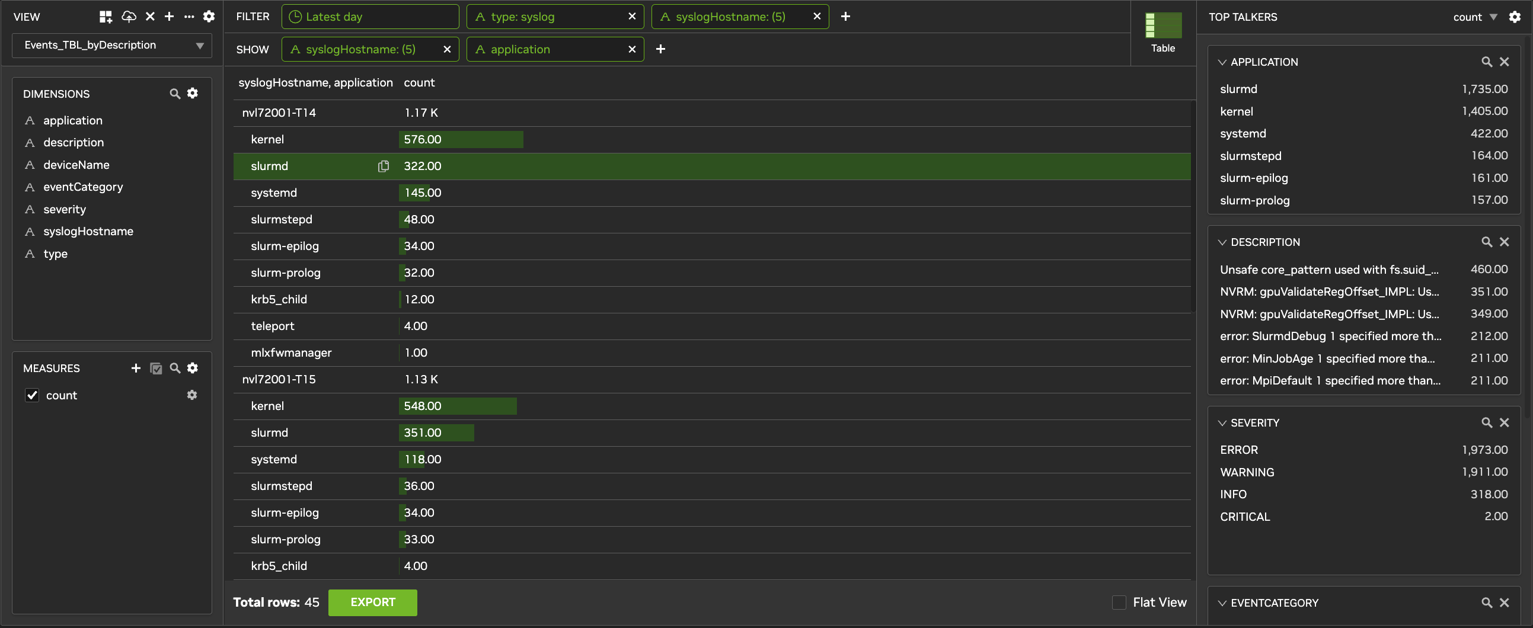Click the cloud upload icon in the VIEW bar

(x=129, y=17)
